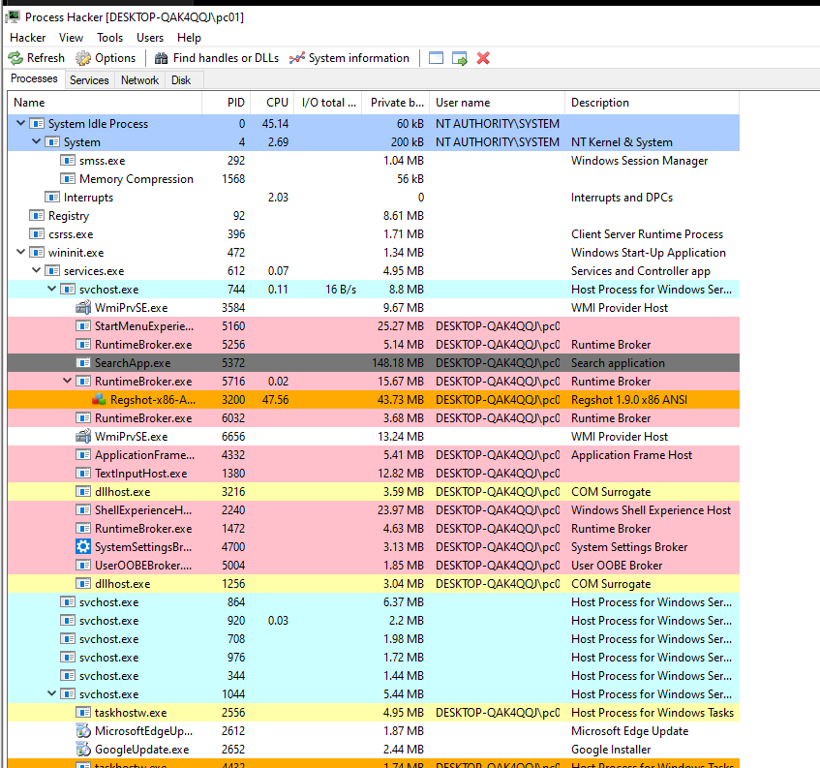Select RuntimeBroker.exe PID 6032 row
The width and height of the screenshot is (820, 768).
pyautogui.click(x=374, y=418)
